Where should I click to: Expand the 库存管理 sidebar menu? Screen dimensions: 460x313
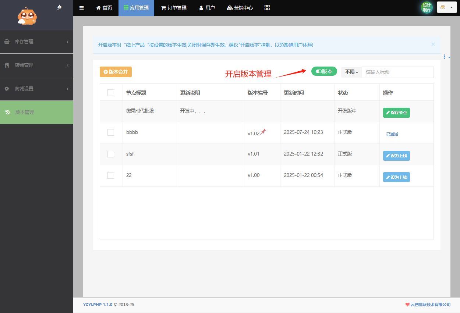tap(36, 42)
